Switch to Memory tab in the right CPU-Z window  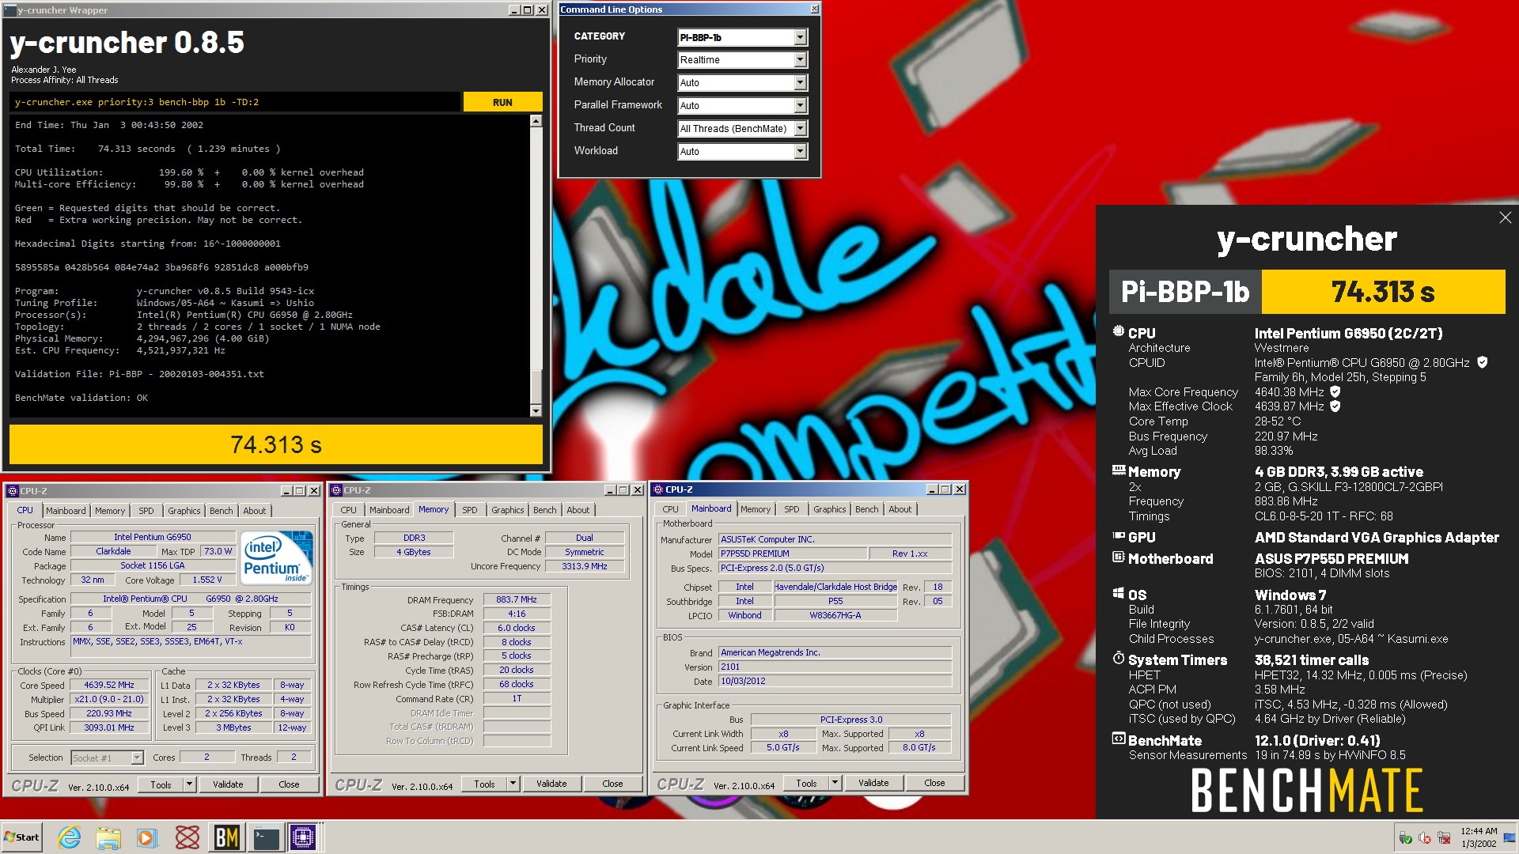click(x=756, y=509)
